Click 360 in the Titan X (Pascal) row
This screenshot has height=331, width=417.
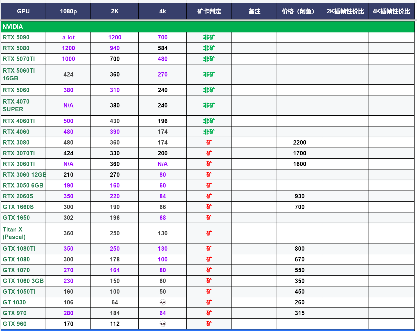pyautogui.click(x=68, y=233)
